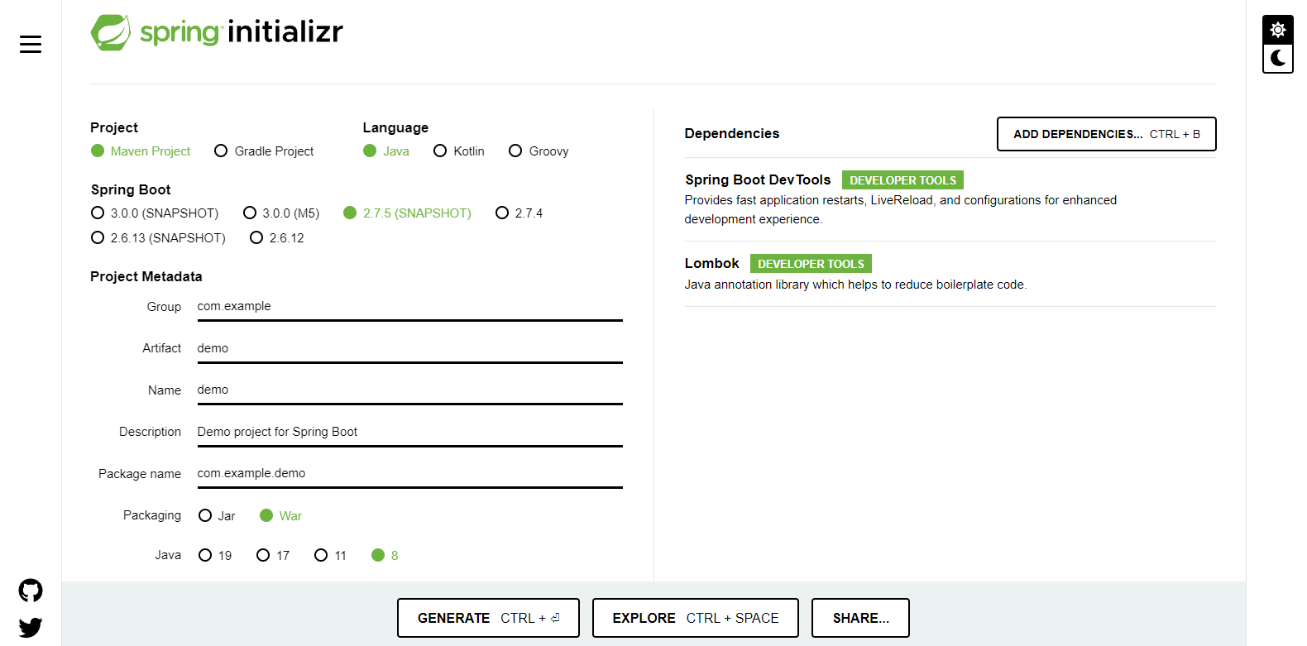Click the Lombok description text
Screen dimensions: 1307x646
pos(855,285)
